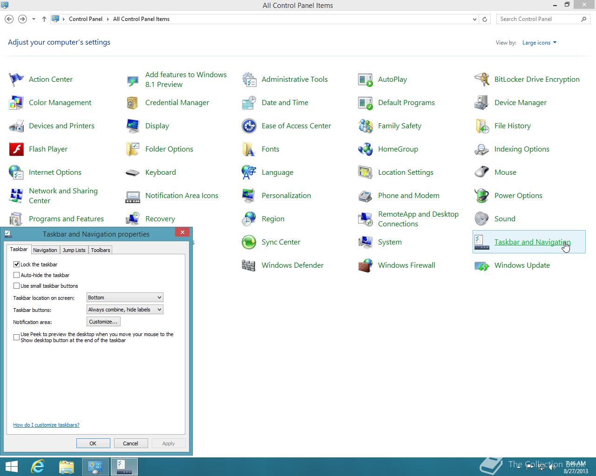Open the AutoPlay icon
The height and width of the screenshot is (476, 596).
pyautogui.click(x=366, y=79)
